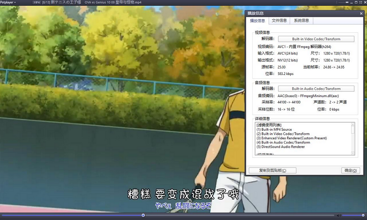Click the volume slider bar
Screen dimensions: 367x220
352,215
